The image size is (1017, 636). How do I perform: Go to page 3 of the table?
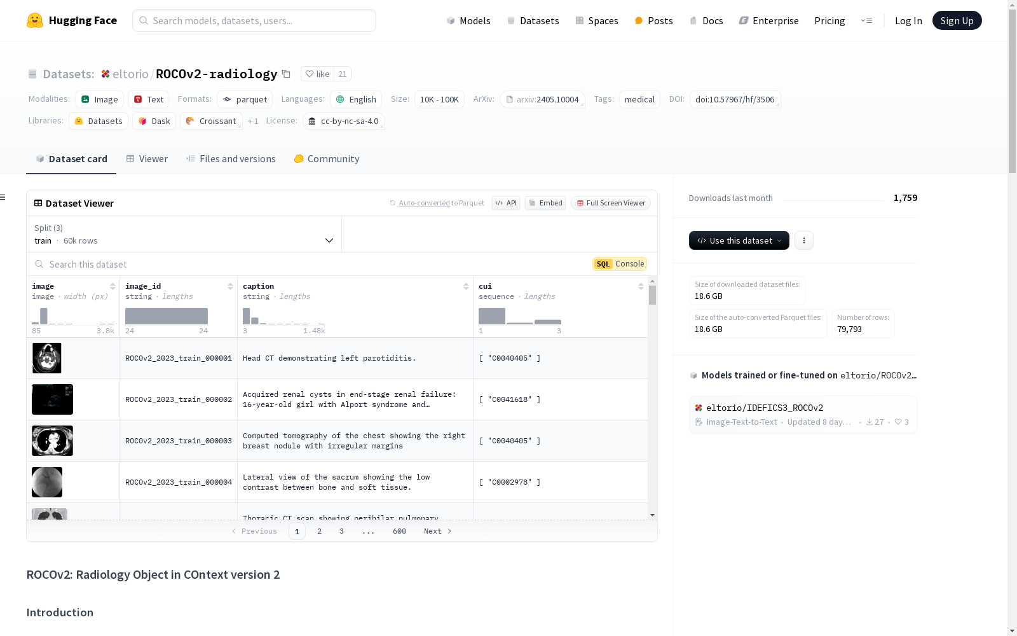[x=341, y=531]
